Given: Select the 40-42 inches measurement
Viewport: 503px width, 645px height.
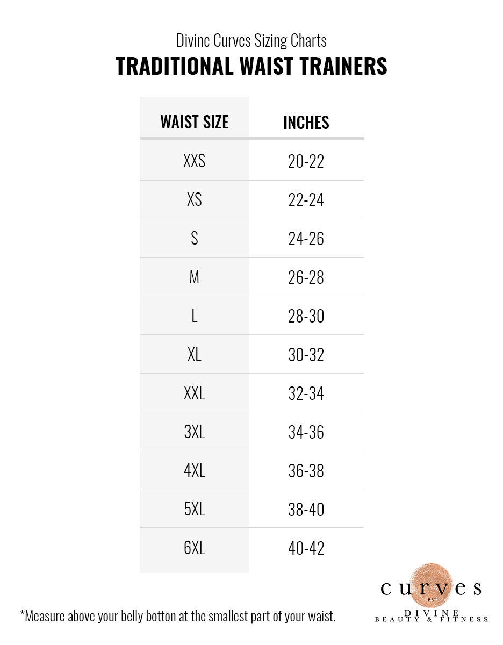Looking at the screenshot, I should click(x=306, y=548).
